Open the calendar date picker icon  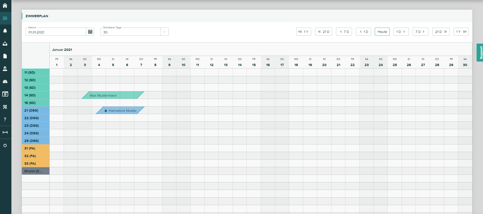90,32
